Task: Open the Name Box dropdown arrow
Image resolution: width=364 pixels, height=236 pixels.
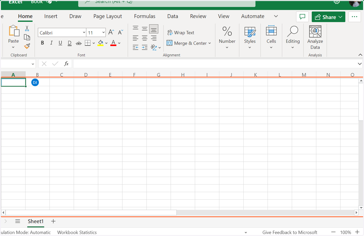Action: pyautogui.click(x=33, y=64)
